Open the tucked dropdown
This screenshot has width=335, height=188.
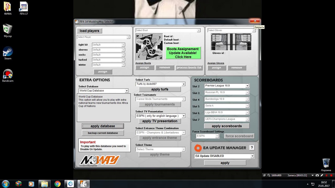(108, 60)
